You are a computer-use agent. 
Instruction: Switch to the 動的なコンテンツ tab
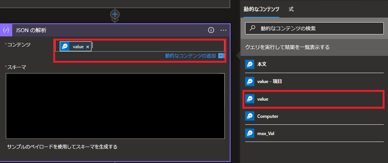pos(261,10)
